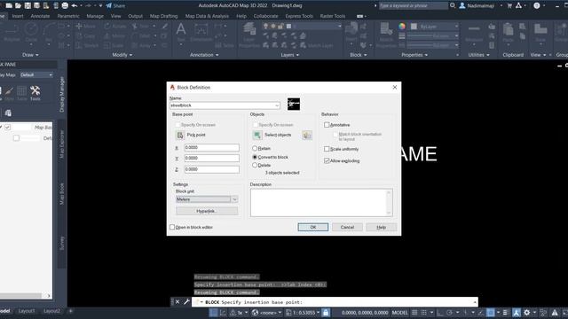
Task: Click the color wheel swatch in Properties
Action: tap(402, 27)
